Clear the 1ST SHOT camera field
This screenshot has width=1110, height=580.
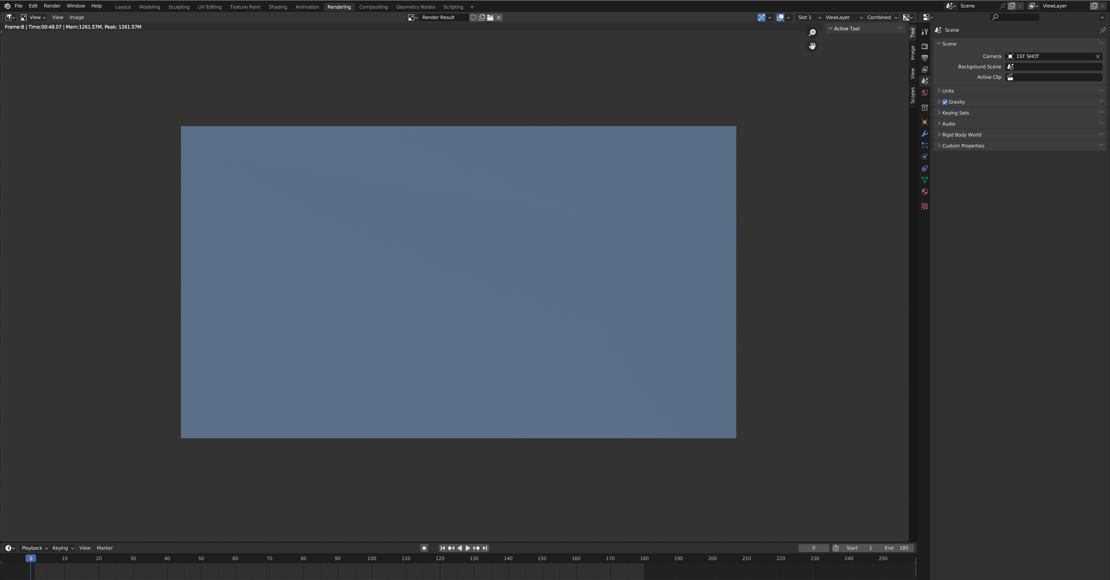(1098, 56)
